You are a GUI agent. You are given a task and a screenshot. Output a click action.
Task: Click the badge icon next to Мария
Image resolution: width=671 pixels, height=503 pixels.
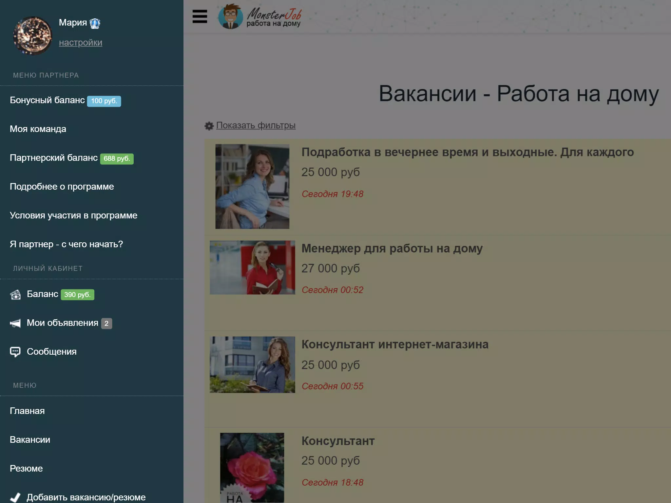[x=95, y=23]
